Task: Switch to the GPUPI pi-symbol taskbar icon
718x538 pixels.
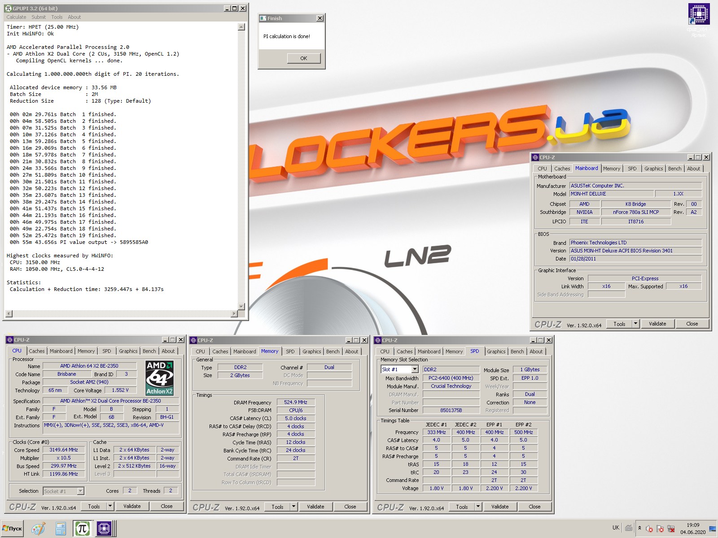Action: [x=82, y=529]
